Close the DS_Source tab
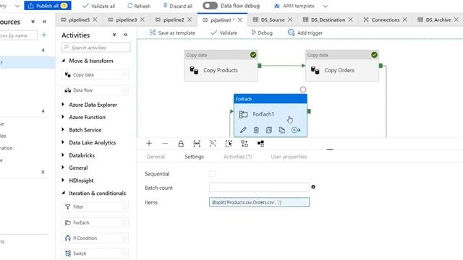The width and height of the screenshot is (463, 260). pos(290,19)
